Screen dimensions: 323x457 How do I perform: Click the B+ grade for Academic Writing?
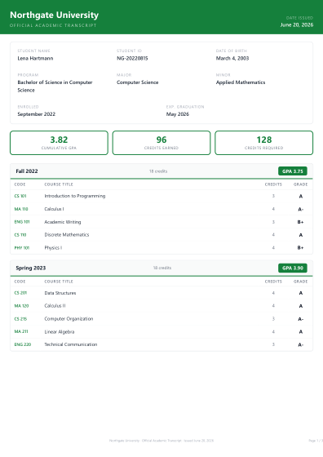pos(301,222)
